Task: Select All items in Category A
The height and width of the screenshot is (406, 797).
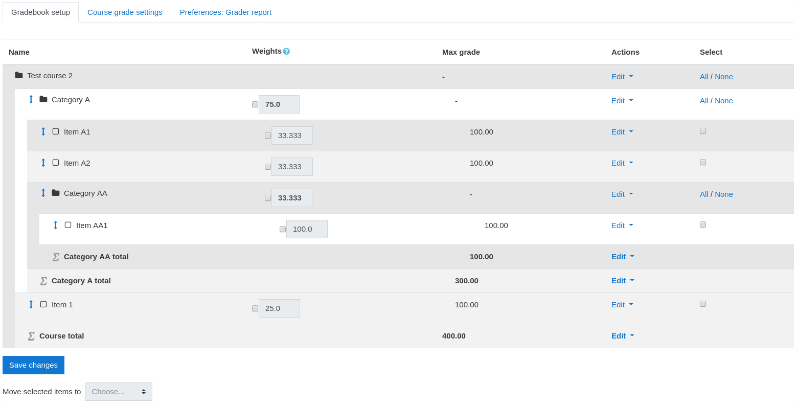Action: (x=704, y=100)
